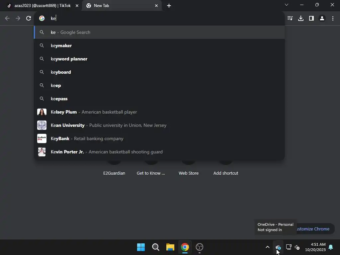Screen dimensions: 340x255
Task: Reload the page with the refresh icon
Action: [29, 18]
